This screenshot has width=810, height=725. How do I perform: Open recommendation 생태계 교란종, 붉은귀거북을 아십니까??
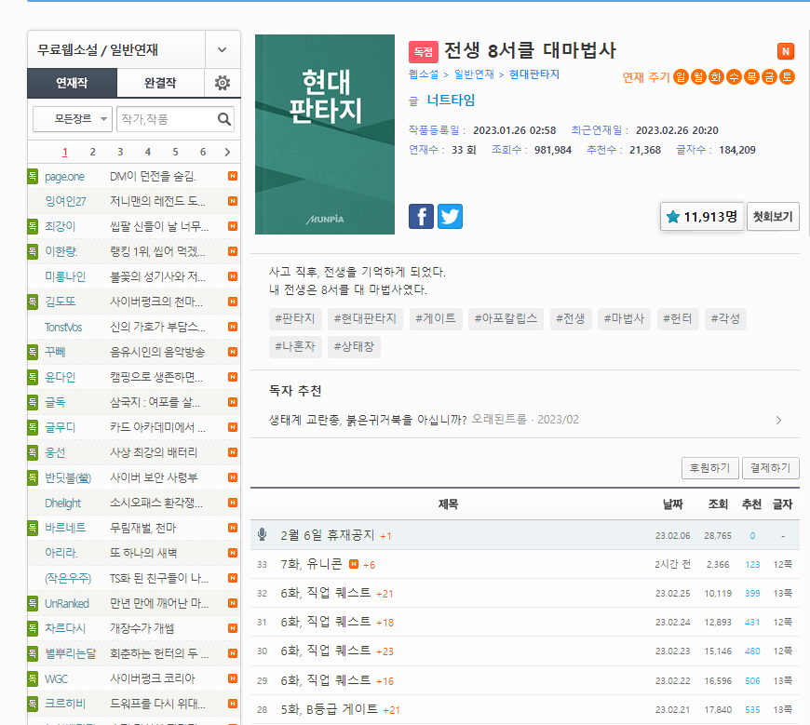pos(368,420)
